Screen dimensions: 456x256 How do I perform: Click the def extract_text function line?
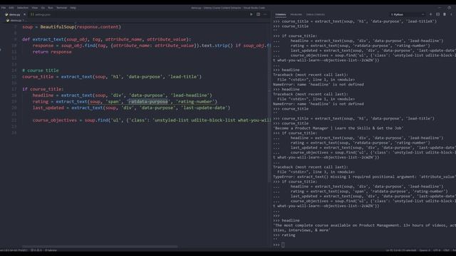click(x=107, y=39)
